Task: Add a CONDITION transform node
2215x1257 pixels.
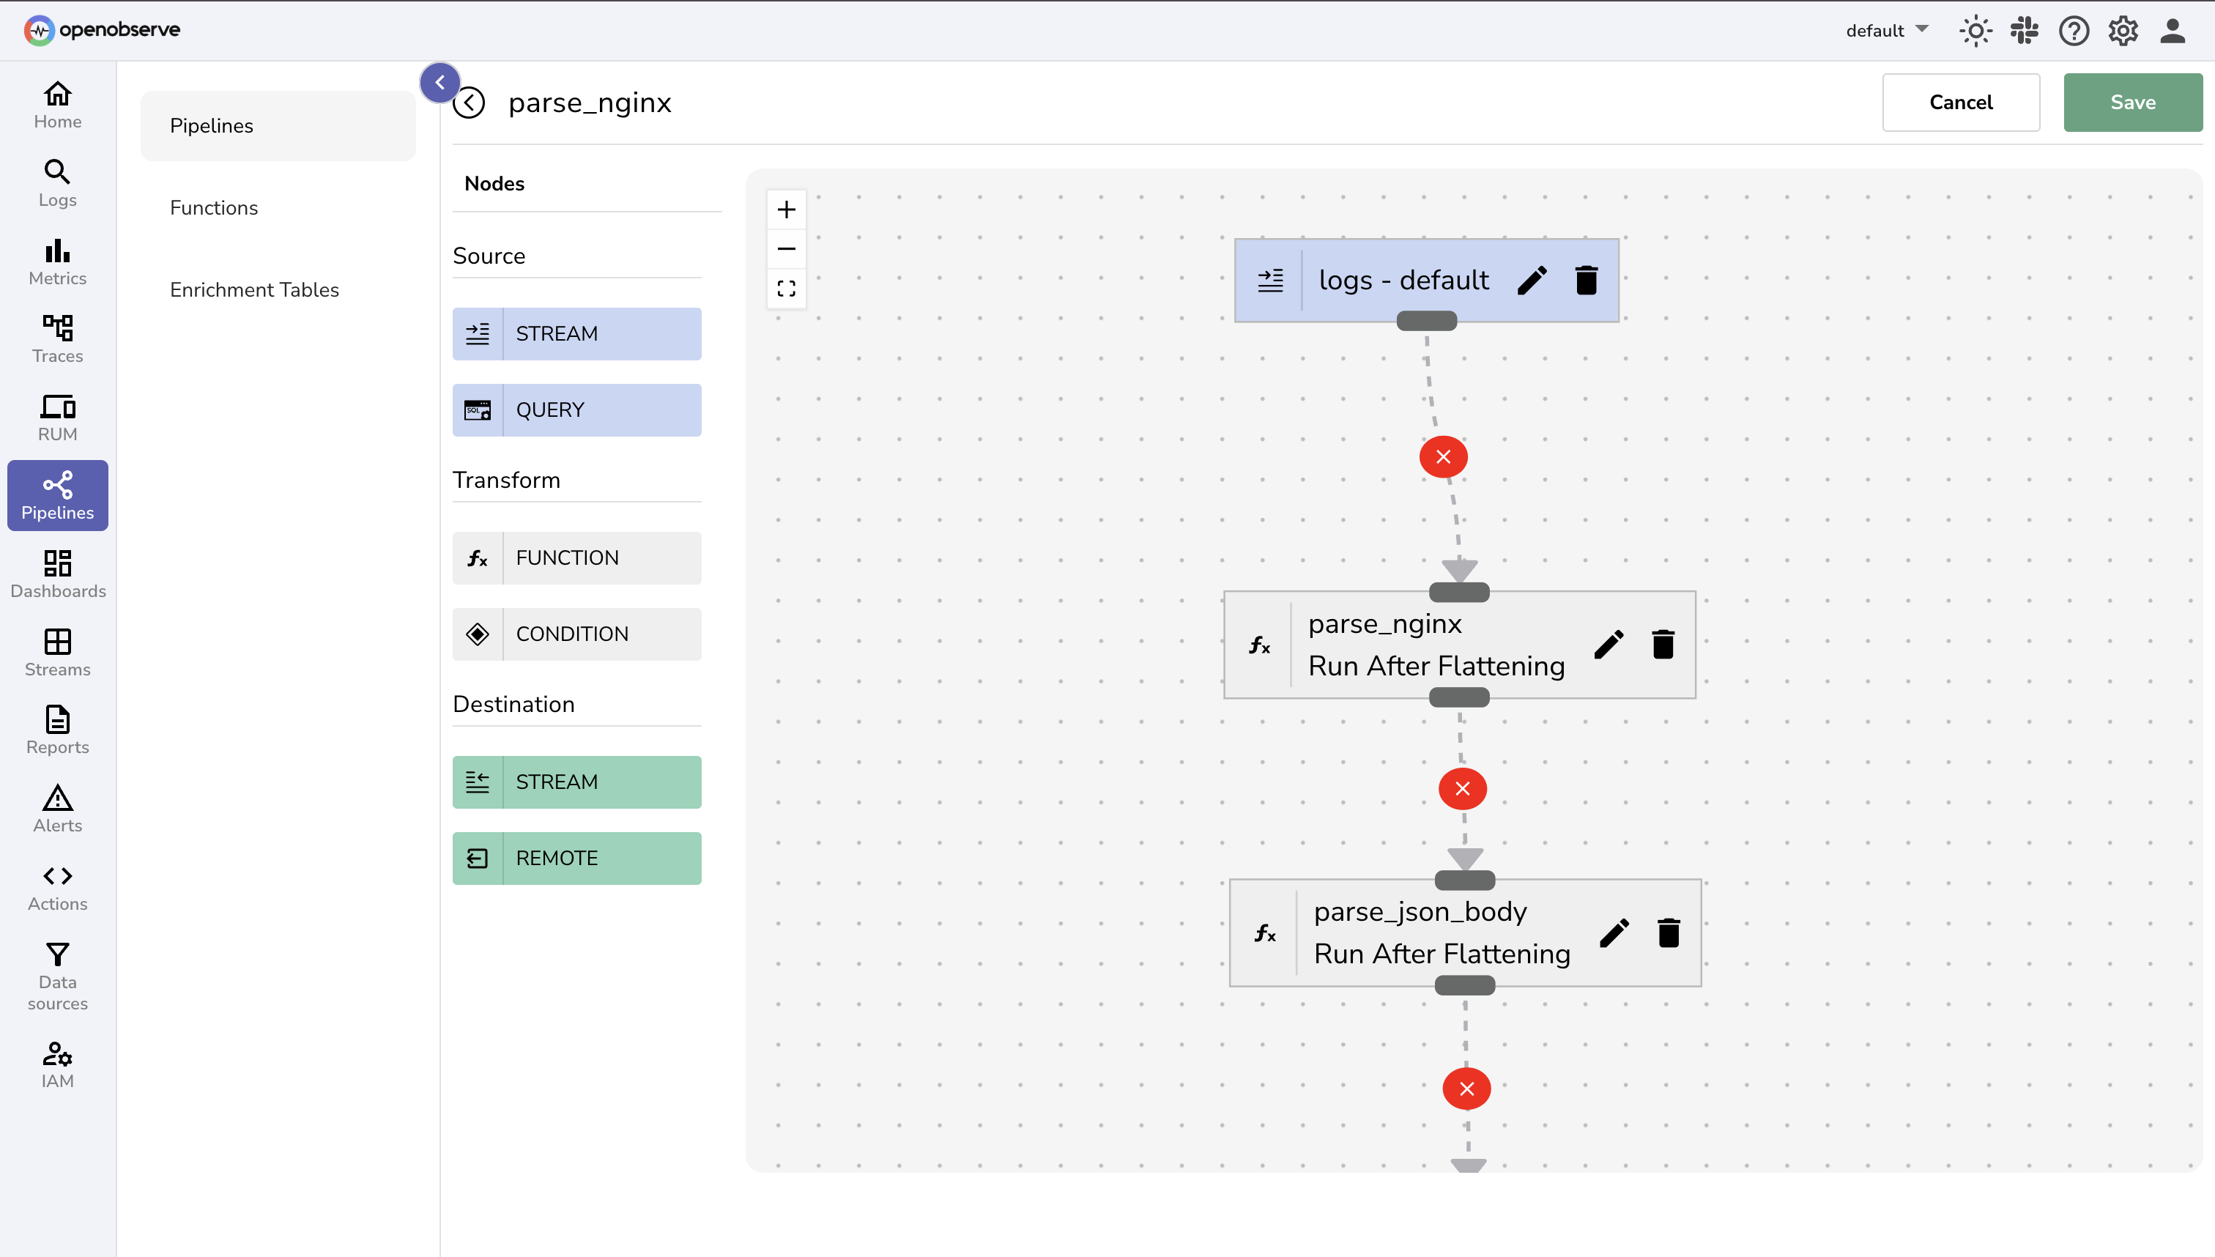Action: click(x=576, y=633)
